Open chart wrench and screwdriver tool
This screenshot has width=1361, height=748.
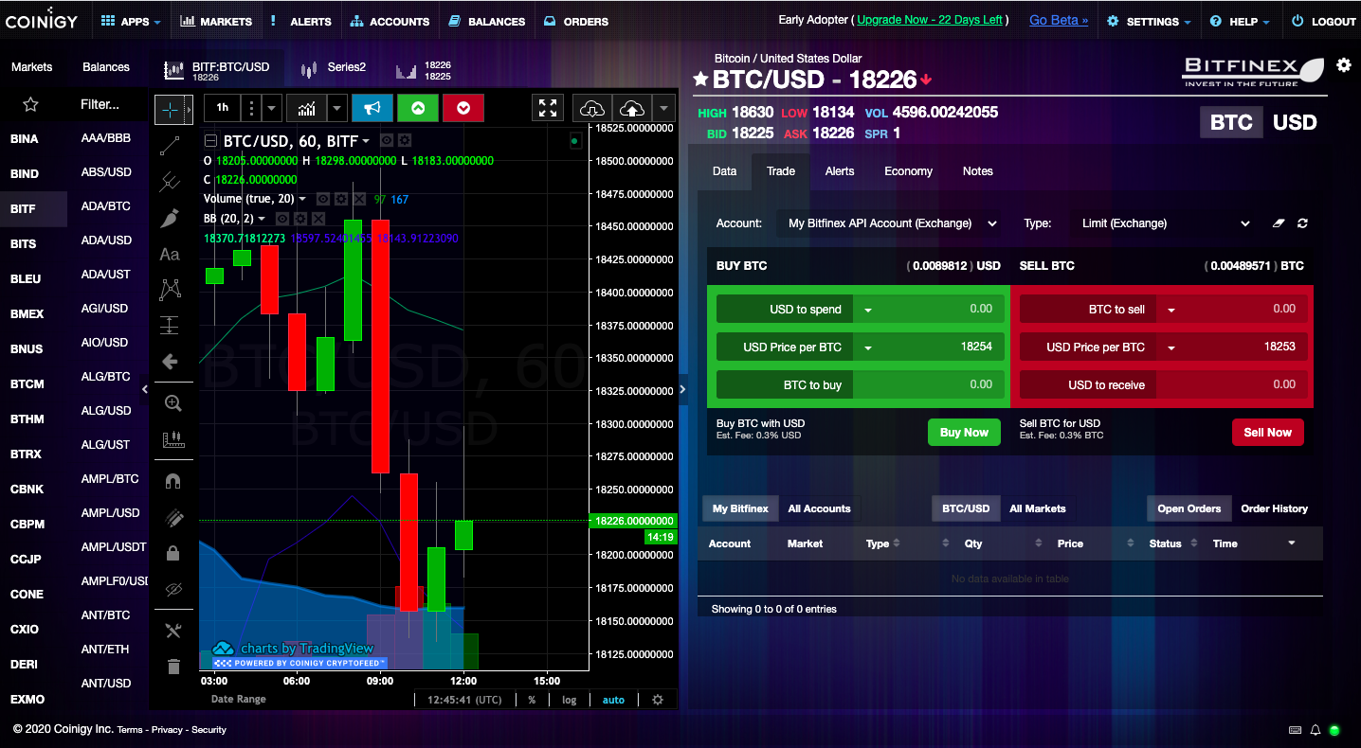point(172,631)
